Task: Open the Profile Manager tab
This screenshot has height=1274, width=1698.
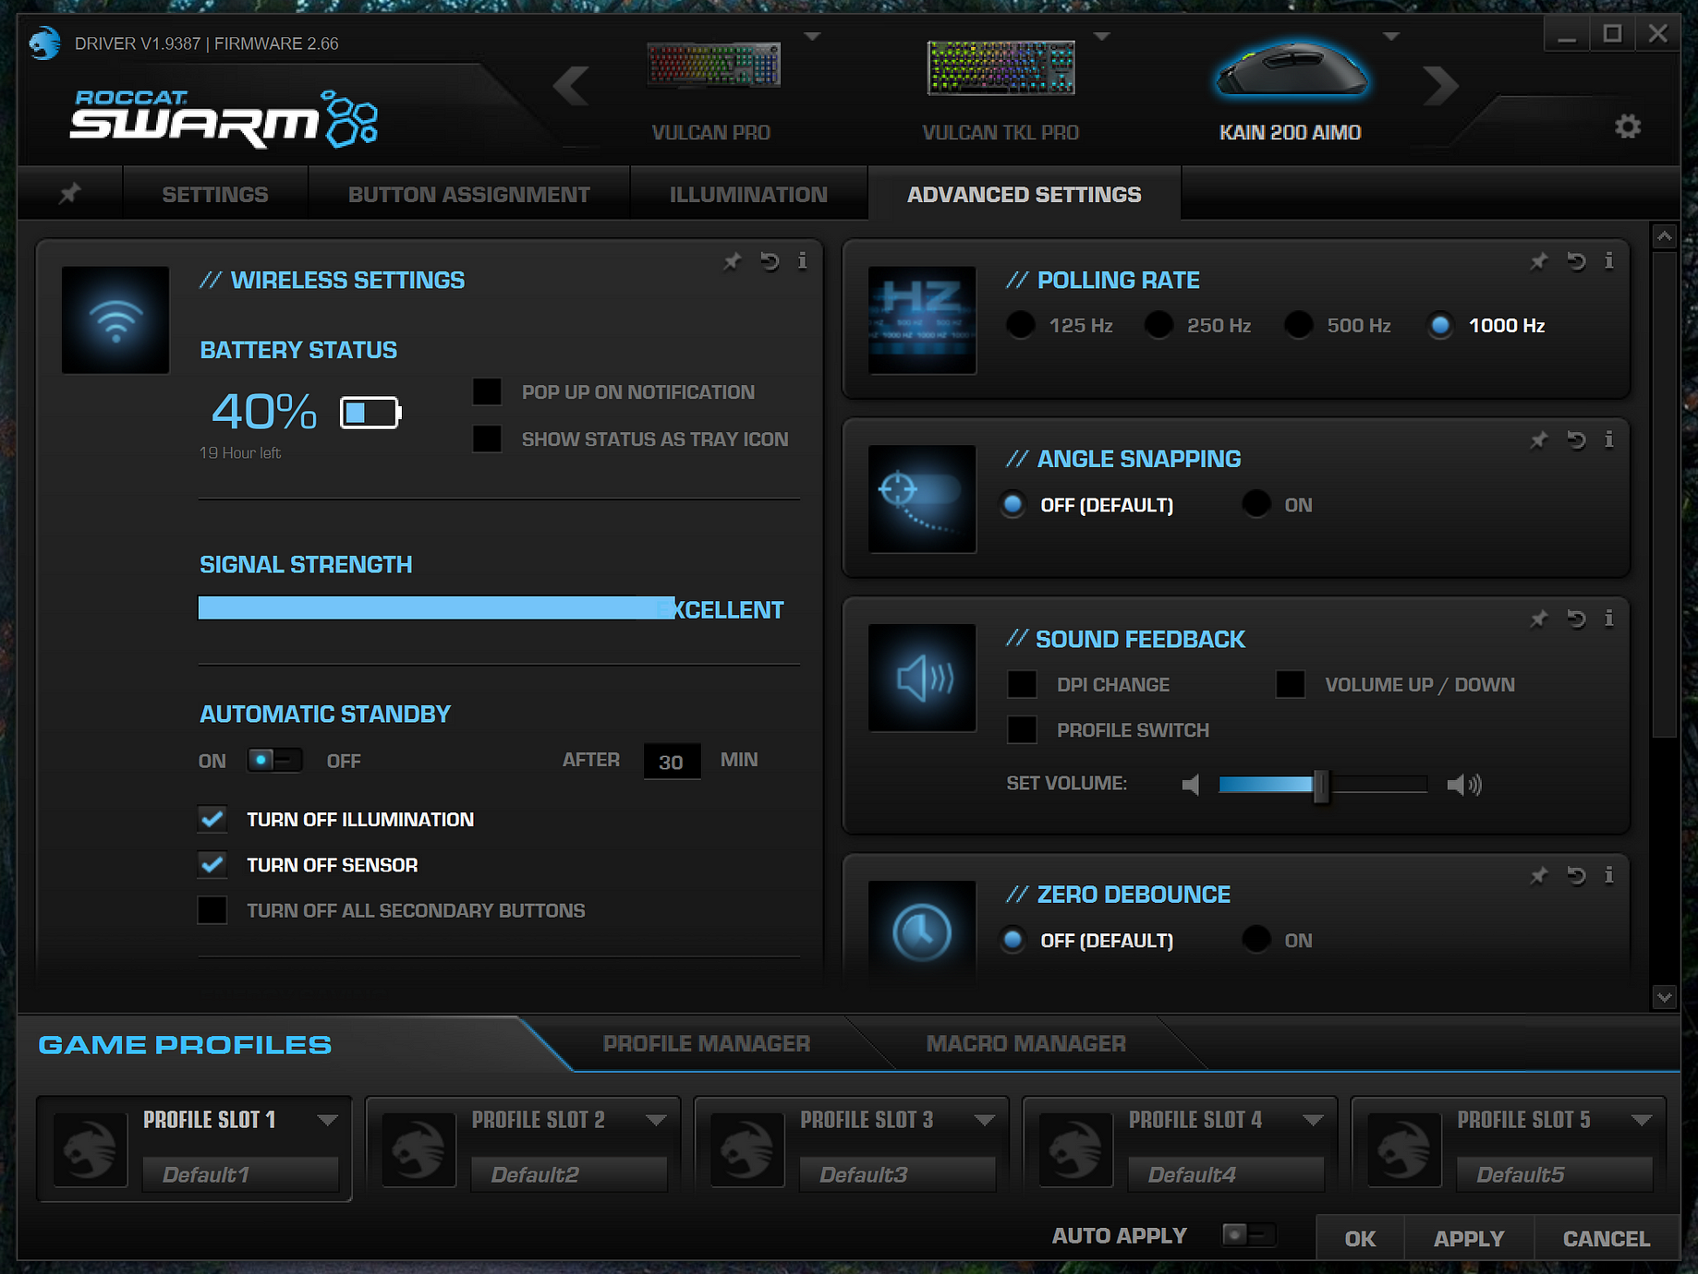Action: pos(707,1043)
